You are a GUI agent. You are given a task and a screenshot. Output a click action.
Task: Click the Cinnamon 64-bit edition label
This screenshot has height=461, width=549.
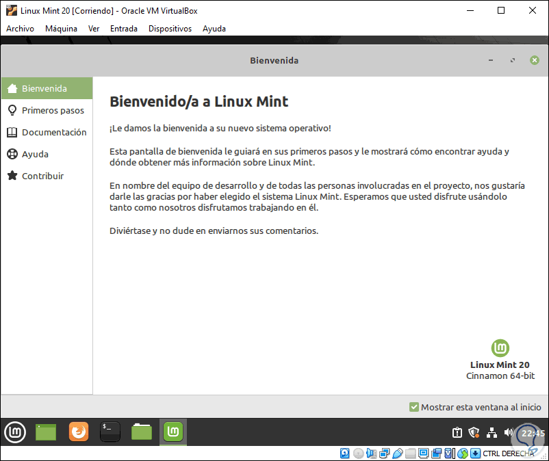500,376
